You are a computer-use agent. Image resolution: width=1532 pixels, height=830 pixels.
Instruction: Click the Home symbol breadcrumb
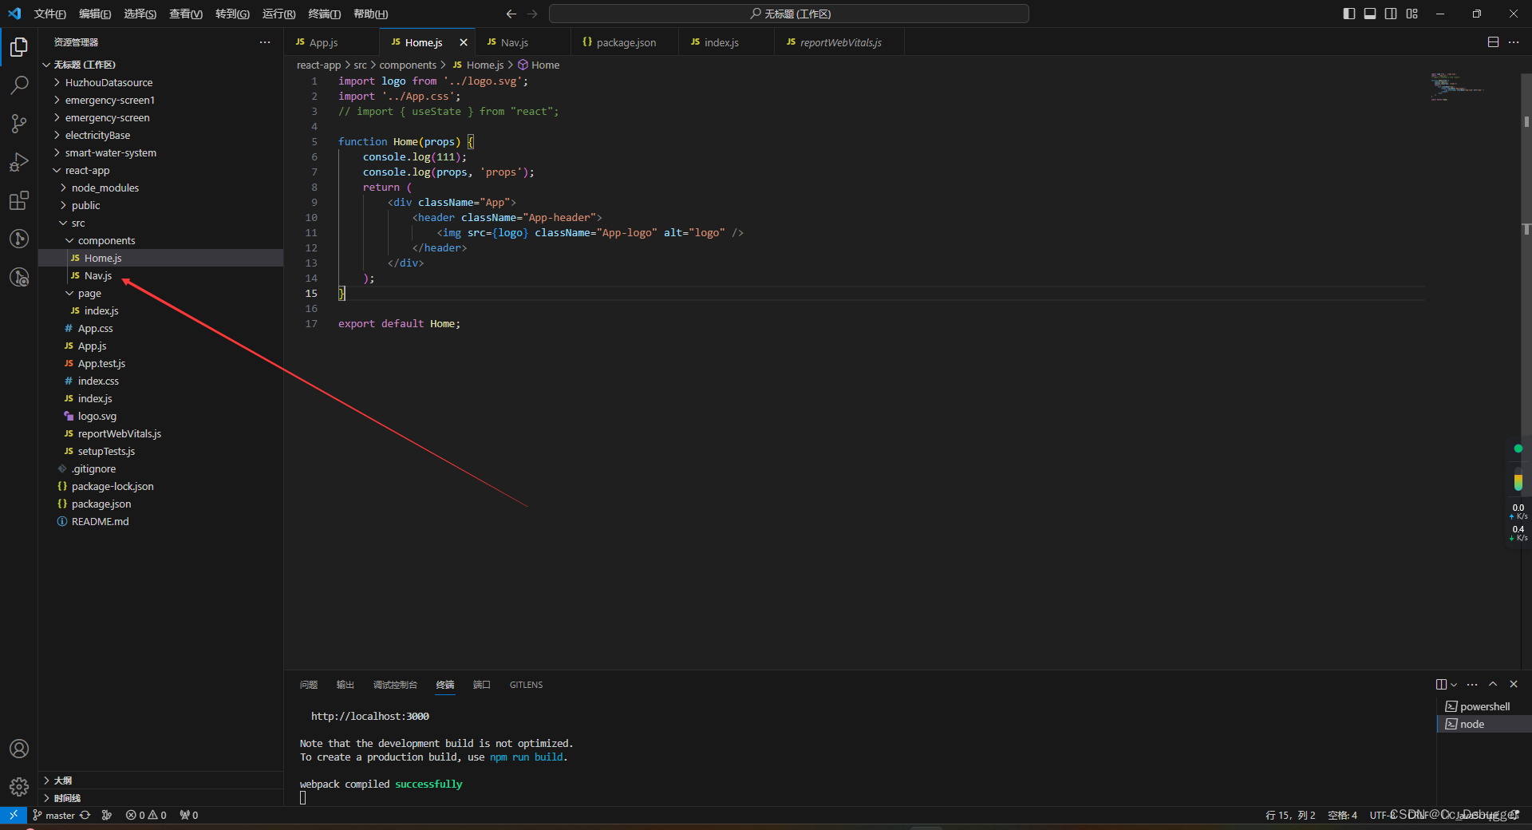coord(539,65)
